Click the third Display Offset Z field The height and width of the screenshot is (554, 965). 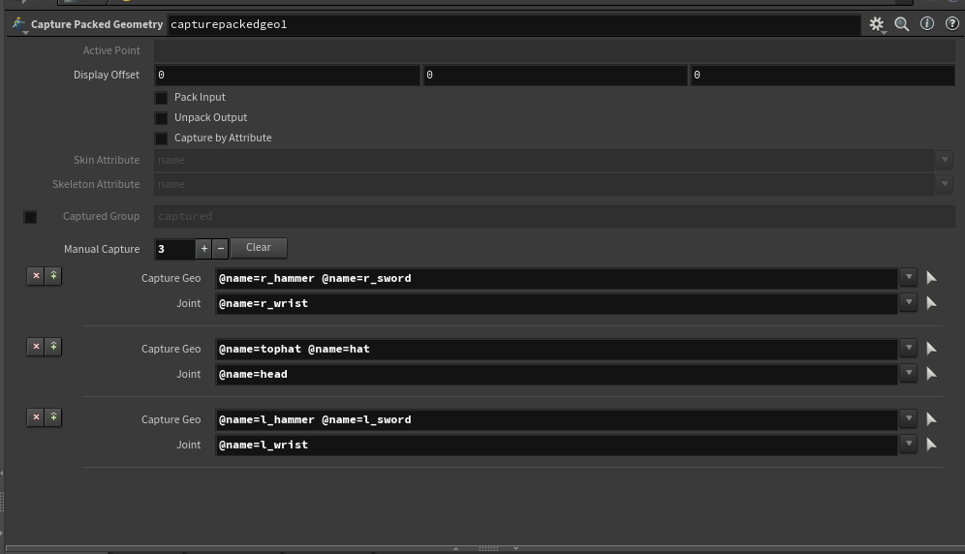tap(823, 76)
